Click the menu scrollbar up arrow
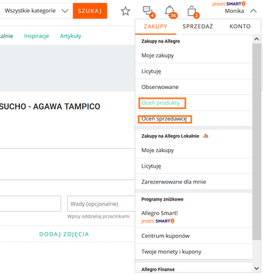The height and width of the screenshot is (274, 263). point(257,39)
